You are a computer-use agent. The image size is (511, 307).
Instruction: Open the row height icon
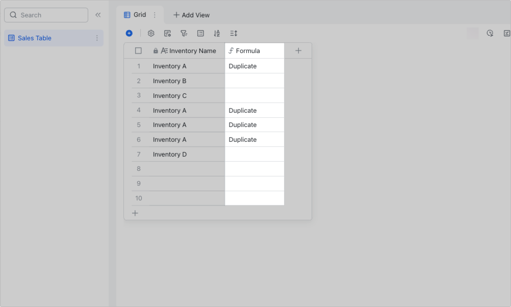(x=233, y=33)
